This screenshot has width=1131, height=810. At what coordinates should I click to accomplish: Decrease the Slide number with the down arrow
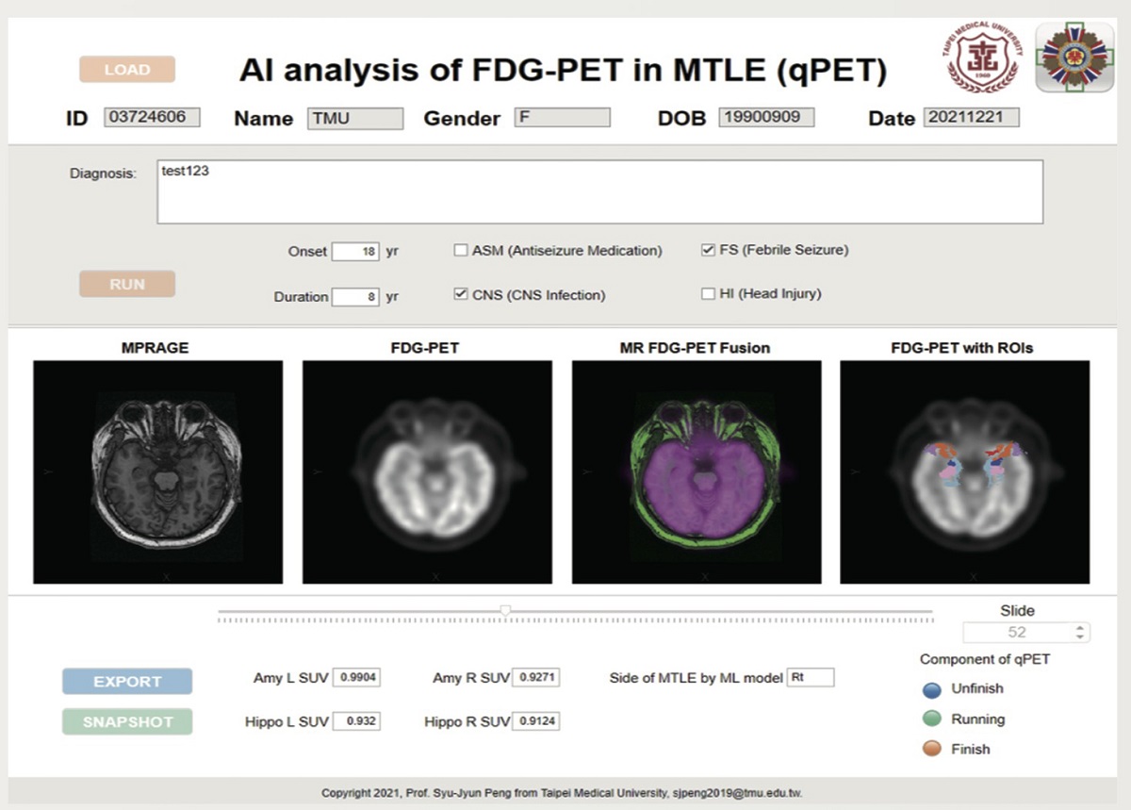coord(1080,637)
